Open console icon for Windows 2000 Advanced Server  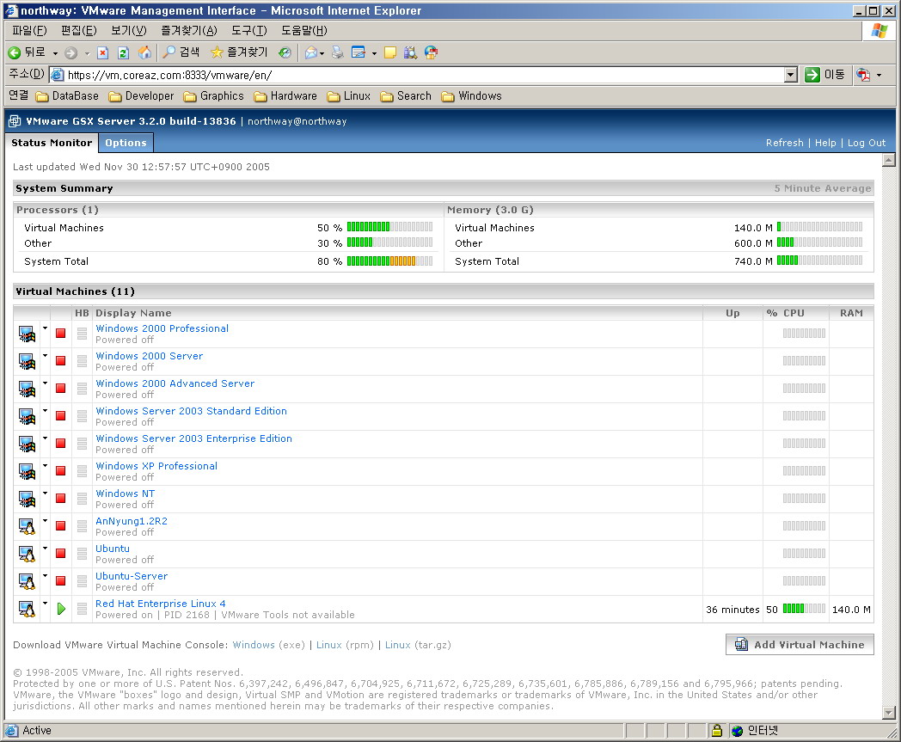tap(27, 389)
